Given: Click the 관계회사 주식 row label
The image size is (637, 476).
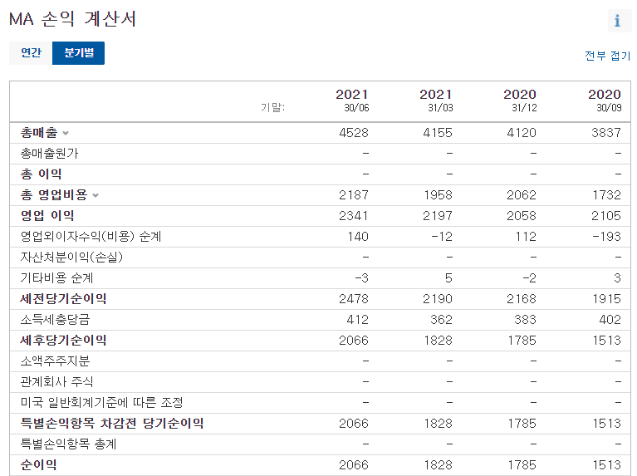Looking at the screenshot, I should (x=56, y=381).
